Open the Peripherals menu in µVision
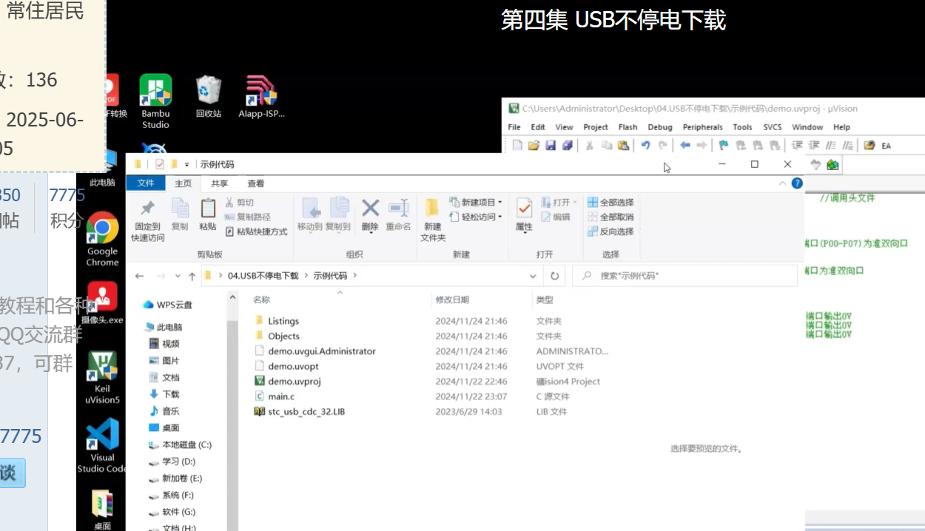This screenshot has height=531, width=925. point(702,126)
